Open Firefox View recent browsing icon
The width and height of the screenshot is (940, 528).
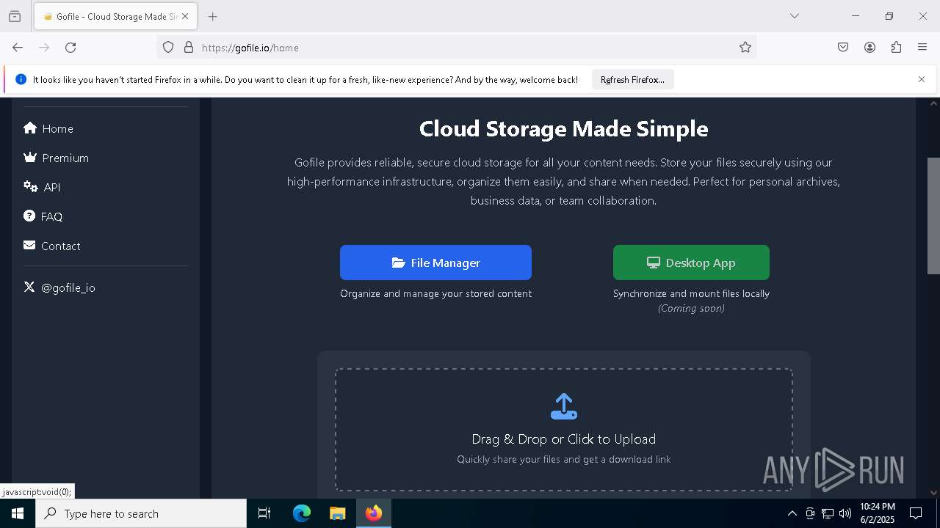pyautogui.click(x=15, y=16)
